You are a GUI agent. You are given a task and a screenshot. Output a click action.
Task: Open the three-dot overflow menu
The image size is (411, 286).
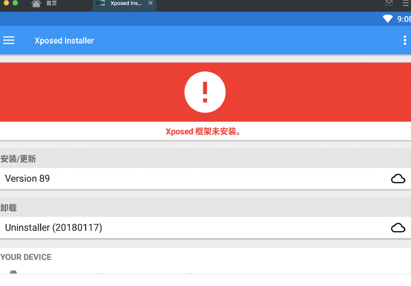405,40
